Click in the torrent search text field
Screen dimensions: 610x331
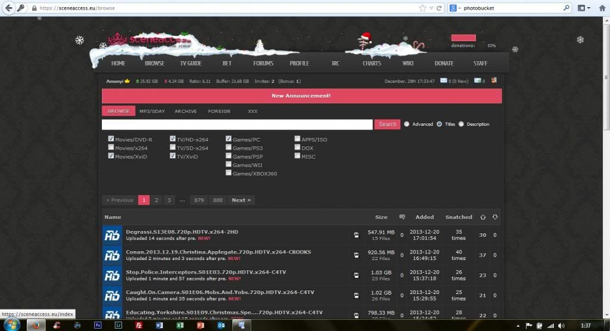(x=237, y=125)
